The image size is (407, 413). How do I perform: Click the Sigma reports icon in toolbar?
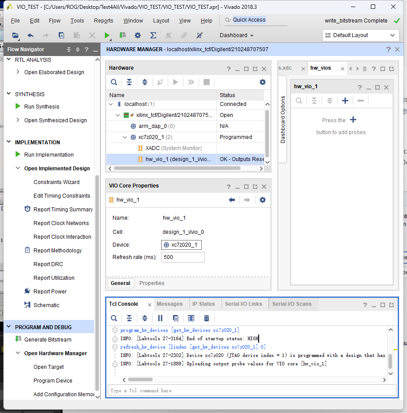(x=153, y=35)
